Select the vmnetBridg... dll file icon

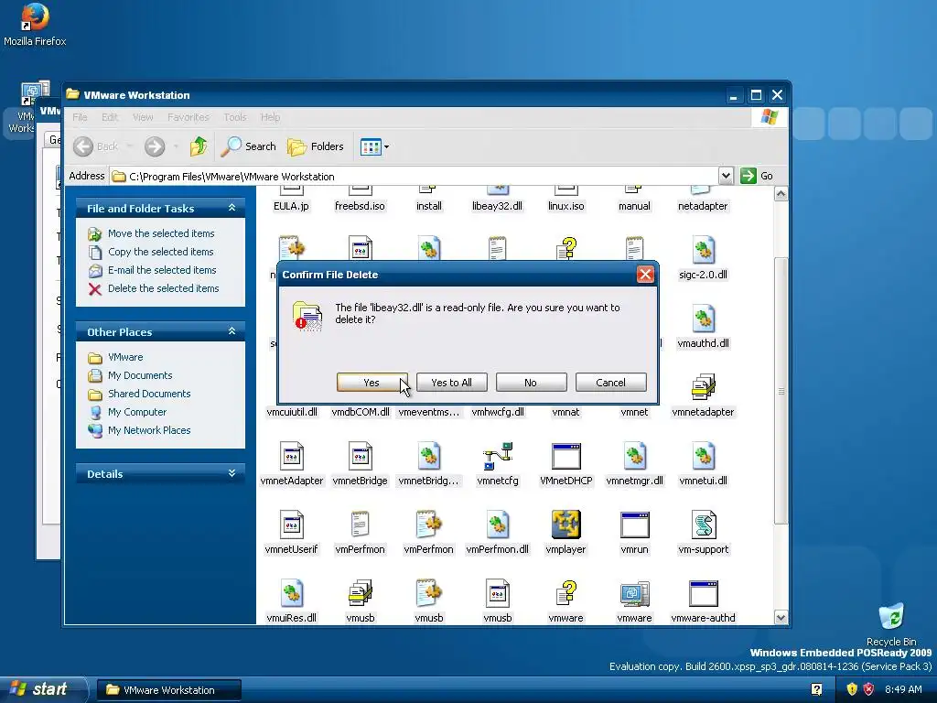[429, 456]
